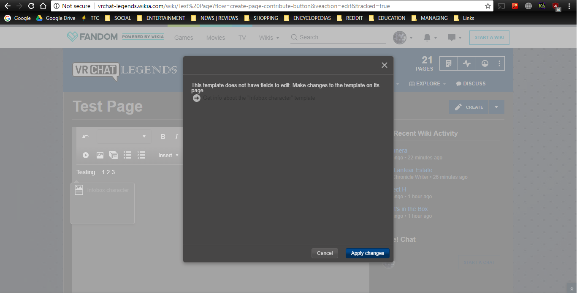This screenshot has height=293, width=577.
Task: Click the wiki activity pulse icon
Action: pyautogui.click(x=466, y=63)
